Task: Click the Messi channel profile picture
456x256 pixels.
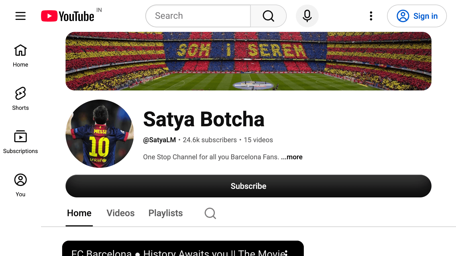Action: tap(100, 134)
